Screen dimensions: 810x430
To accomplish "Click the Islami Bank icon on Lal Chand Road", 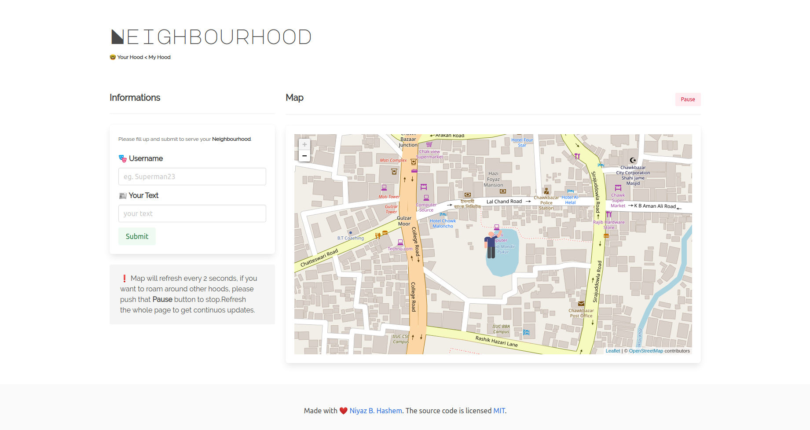I will pos(467,195).
